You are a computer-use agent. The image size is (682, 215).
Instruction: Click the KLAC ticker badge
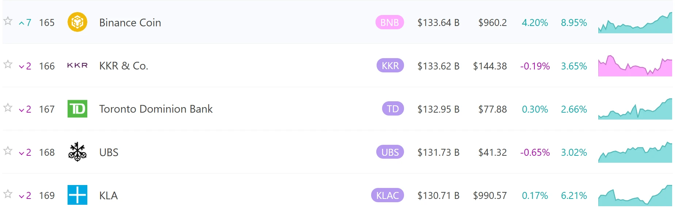[x=387, y=195]
